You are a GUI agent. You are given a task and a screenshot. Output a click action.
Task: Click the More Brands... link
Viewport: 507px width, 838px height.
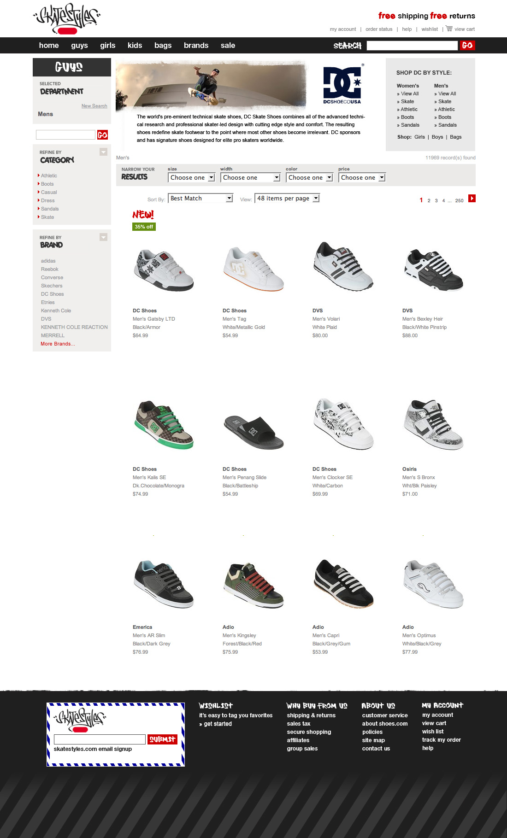[x=58, y=344]
